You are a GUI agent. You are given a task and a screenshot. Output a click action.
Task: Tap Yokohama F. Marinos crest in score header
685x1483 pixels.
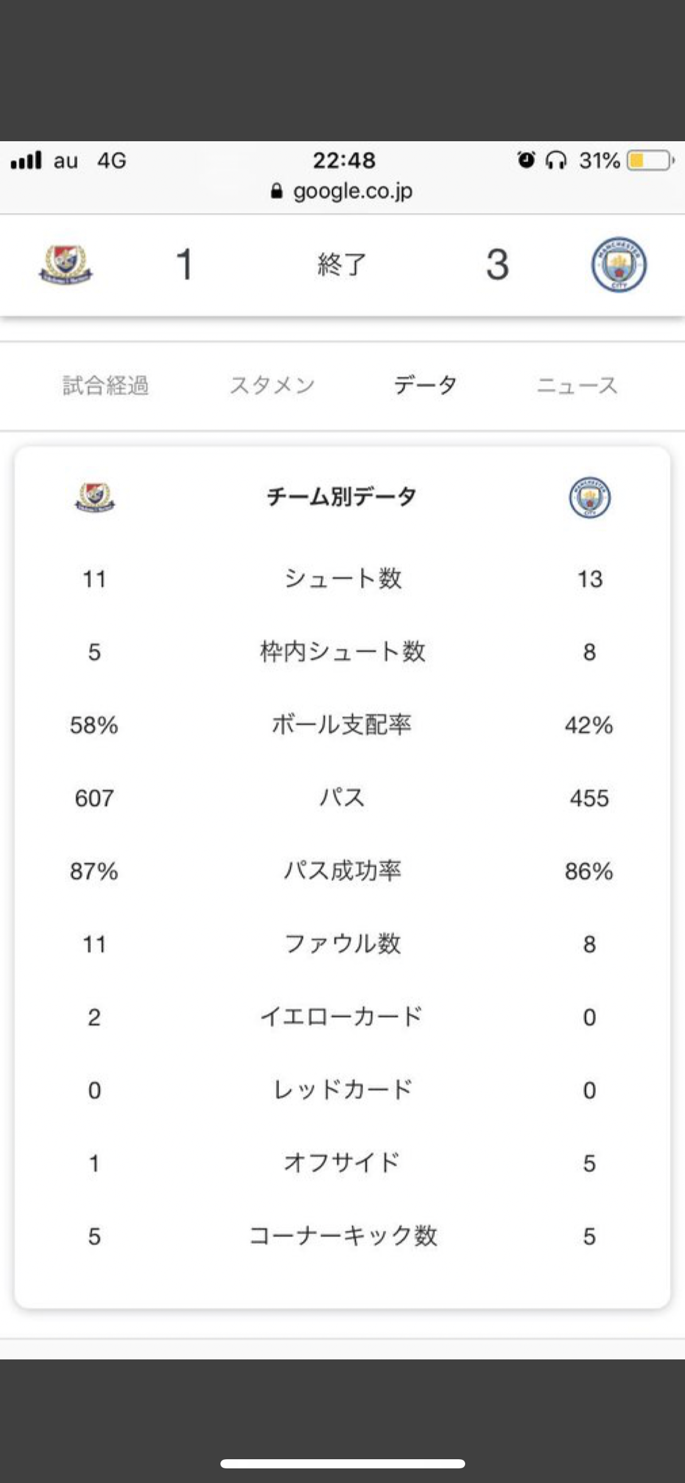pos(65,265)
